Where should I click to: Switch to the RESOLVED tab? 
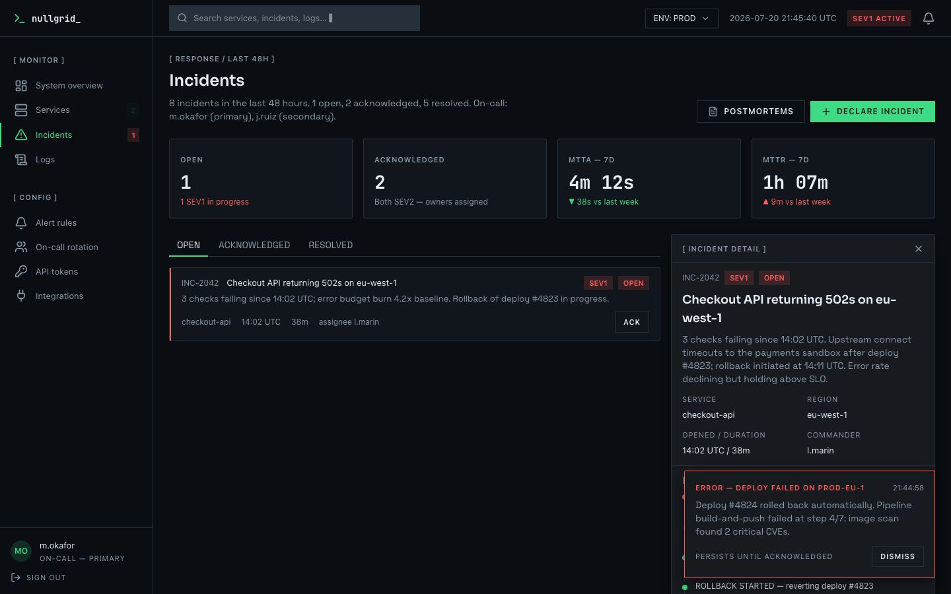(x=330, y=245)
